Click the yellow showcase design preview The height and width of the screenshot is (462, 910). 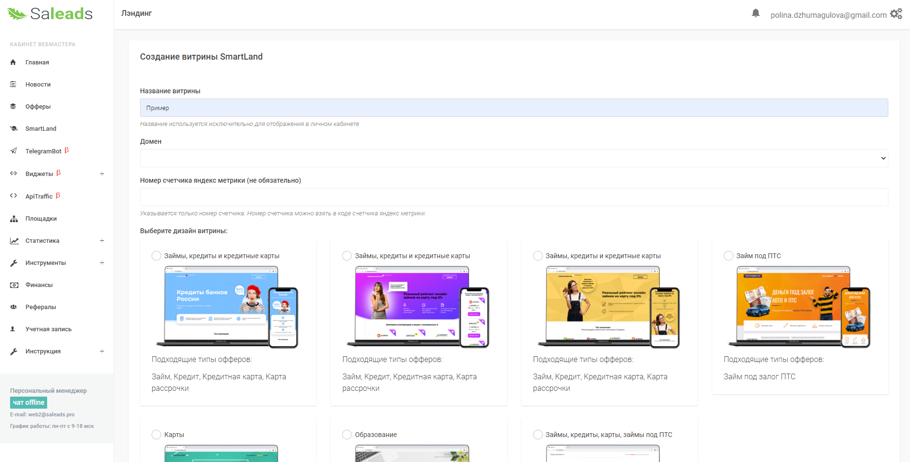coord(609,307)
